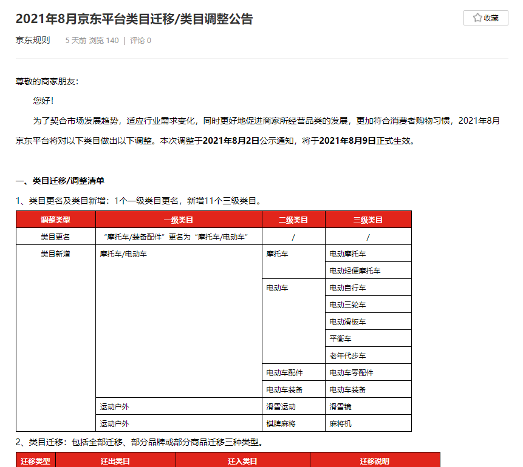Click the 滑雪镜 cell
This screenshot has height=467, width=523.
pos(368,406)
